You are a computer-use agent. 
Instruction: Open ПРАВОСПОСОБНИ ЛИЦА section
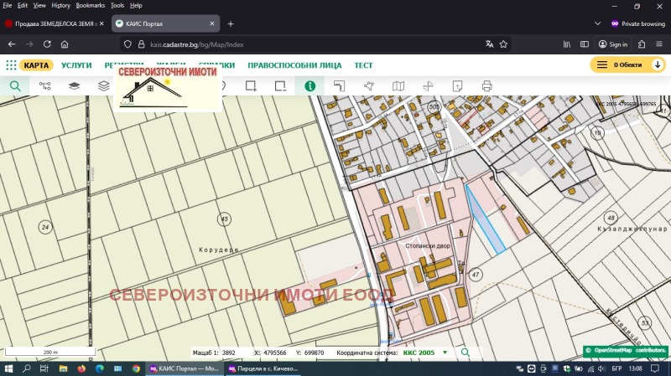[x=294, y=64]
